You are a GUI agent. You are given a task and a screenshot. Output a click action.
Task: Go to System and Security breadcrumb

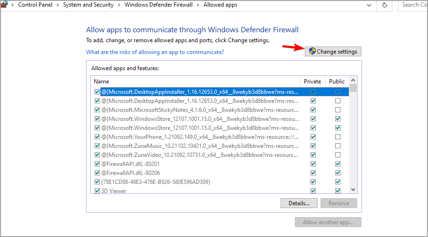coord(88,5)
